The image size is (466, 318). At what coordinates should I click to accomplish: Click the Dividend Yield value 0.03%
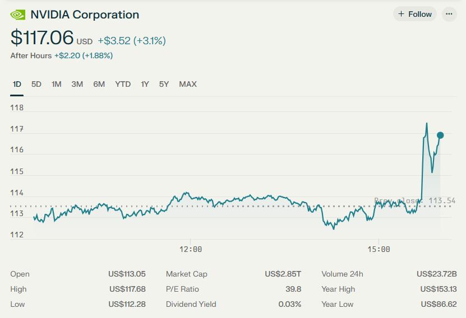[x=290, y=304]
